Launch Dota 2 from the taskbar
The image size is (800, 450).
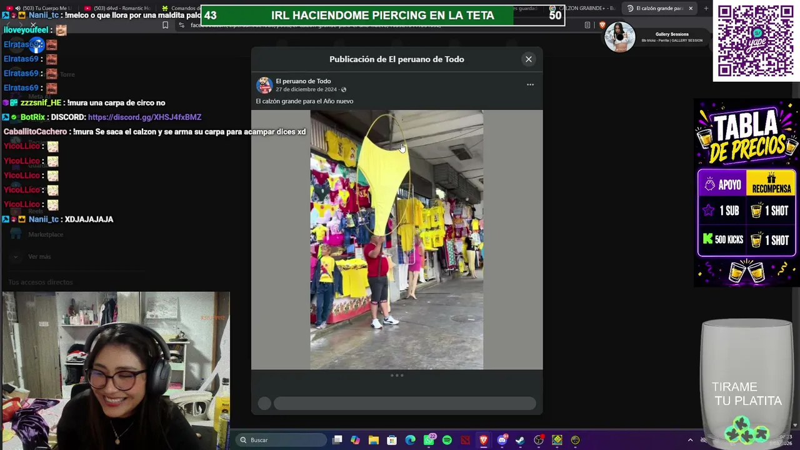coord(465,440)
